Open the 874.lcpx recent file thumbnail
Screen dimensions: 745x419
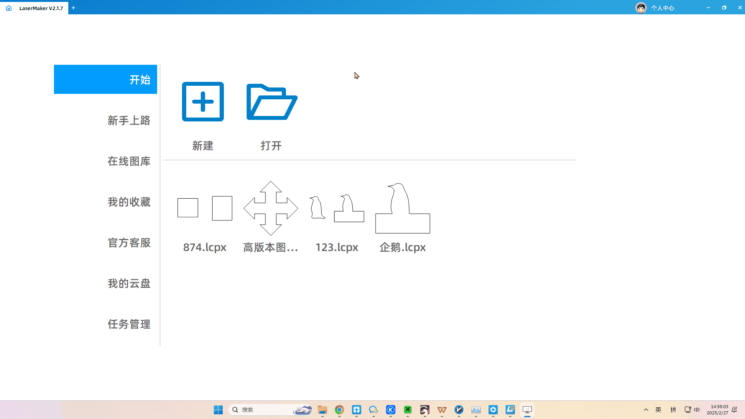pos(205,208)
